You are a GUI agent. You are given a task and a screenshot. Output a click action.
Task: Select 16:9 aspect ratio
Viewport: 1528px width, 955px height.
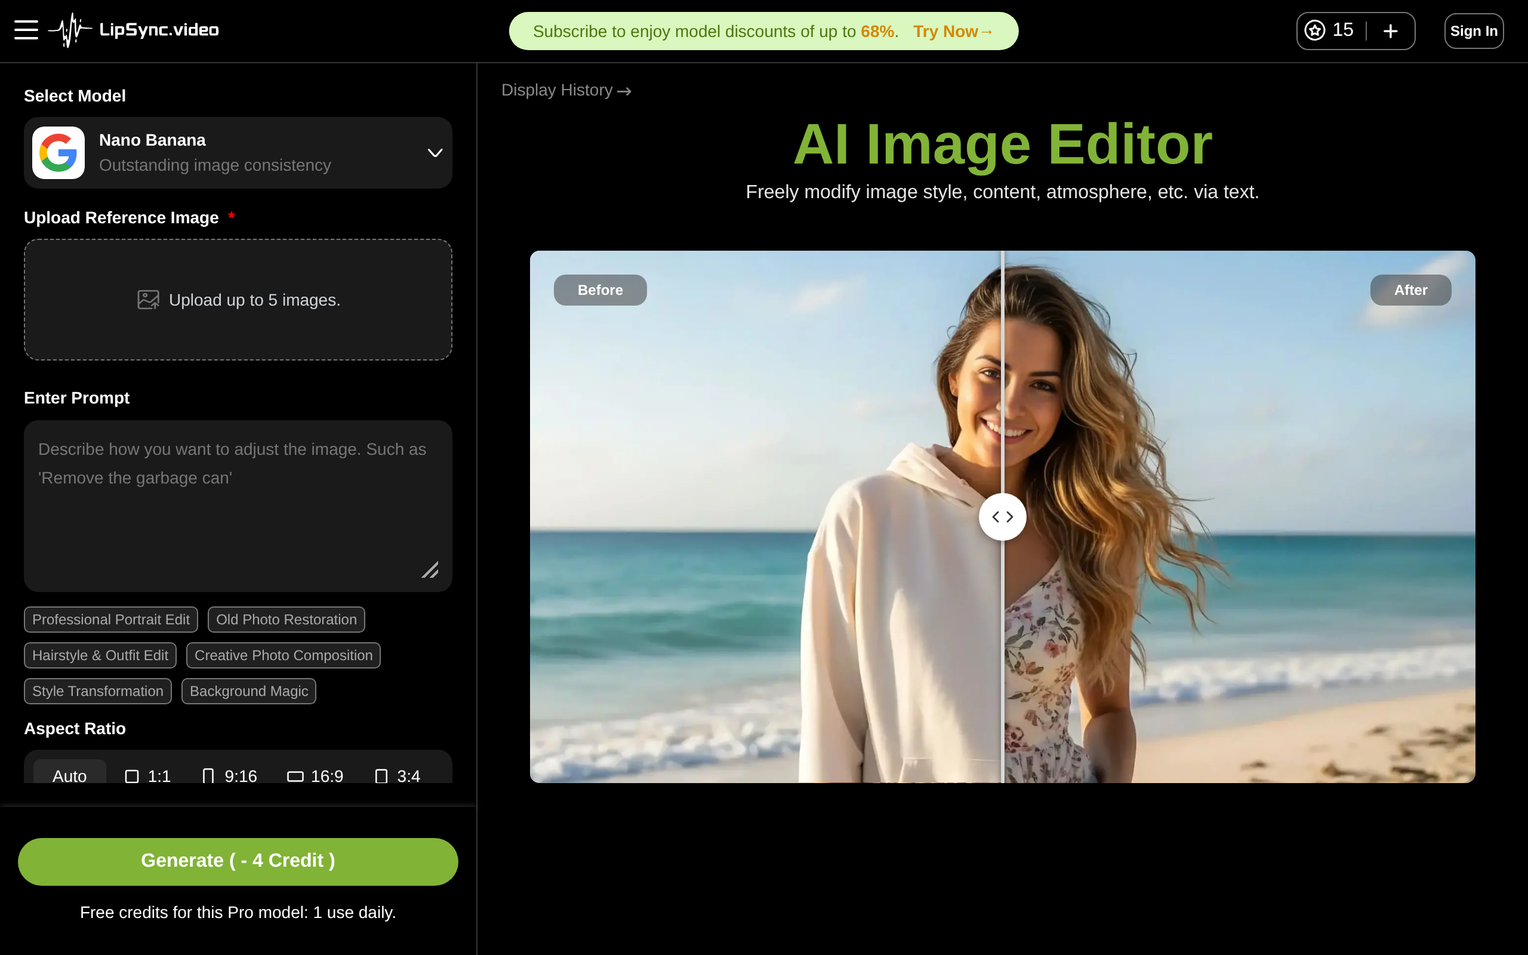315,775
